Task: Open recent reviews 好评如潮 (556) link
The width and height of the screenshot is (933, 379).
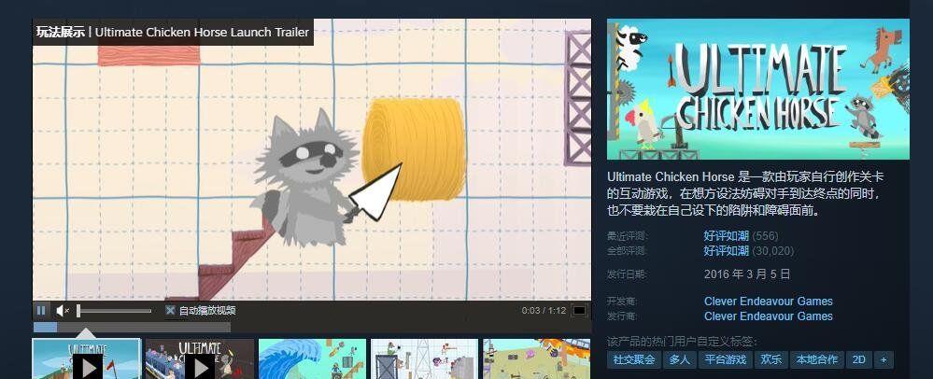Action: pos(741,235)
